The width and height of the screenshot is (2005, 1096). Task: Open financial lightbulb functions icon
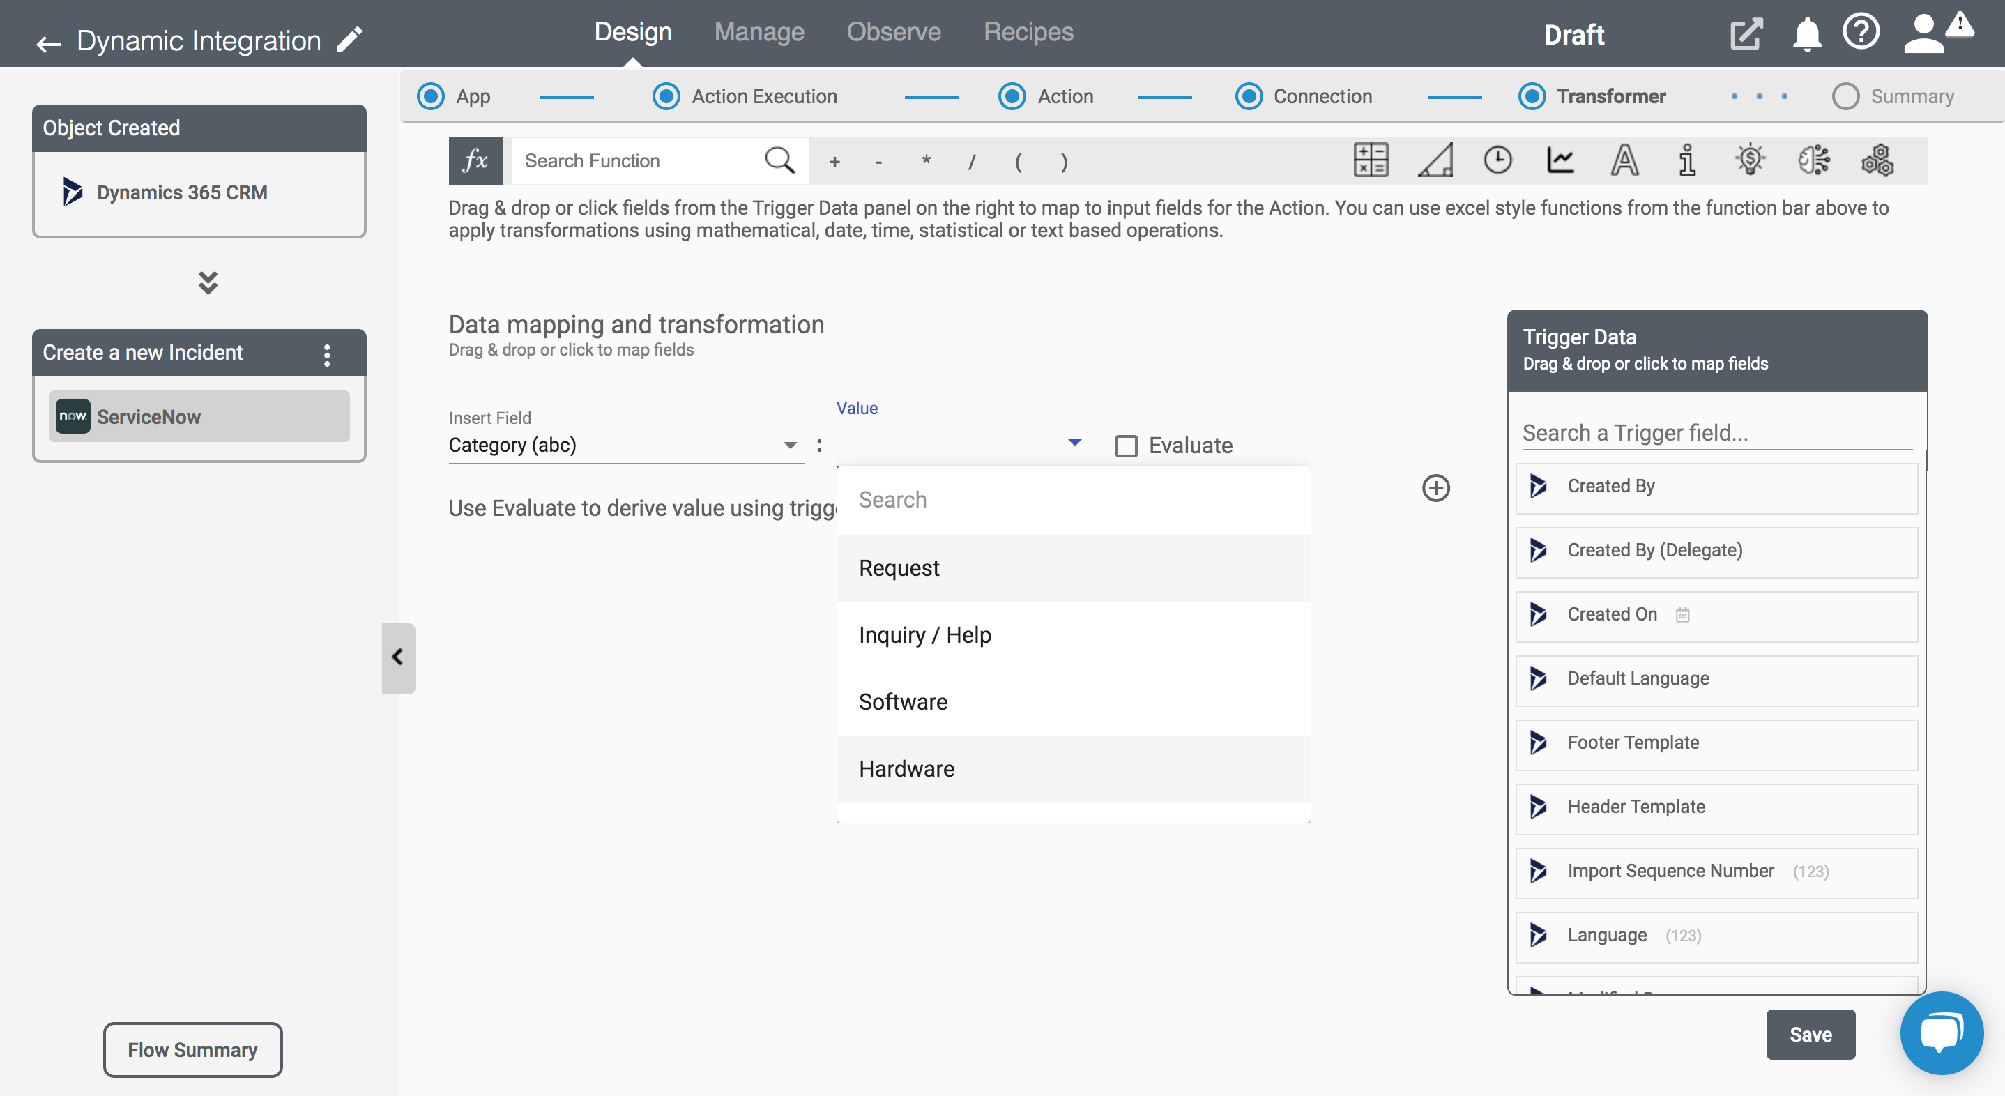[1751, 160]
